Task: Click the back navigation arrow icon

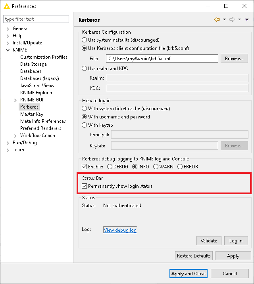Action: point(217,19)
